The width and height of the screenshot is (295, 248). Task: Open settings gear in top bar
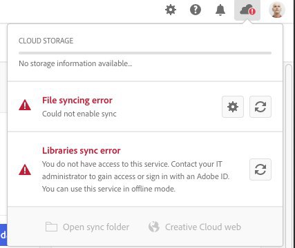coord(171,10)
